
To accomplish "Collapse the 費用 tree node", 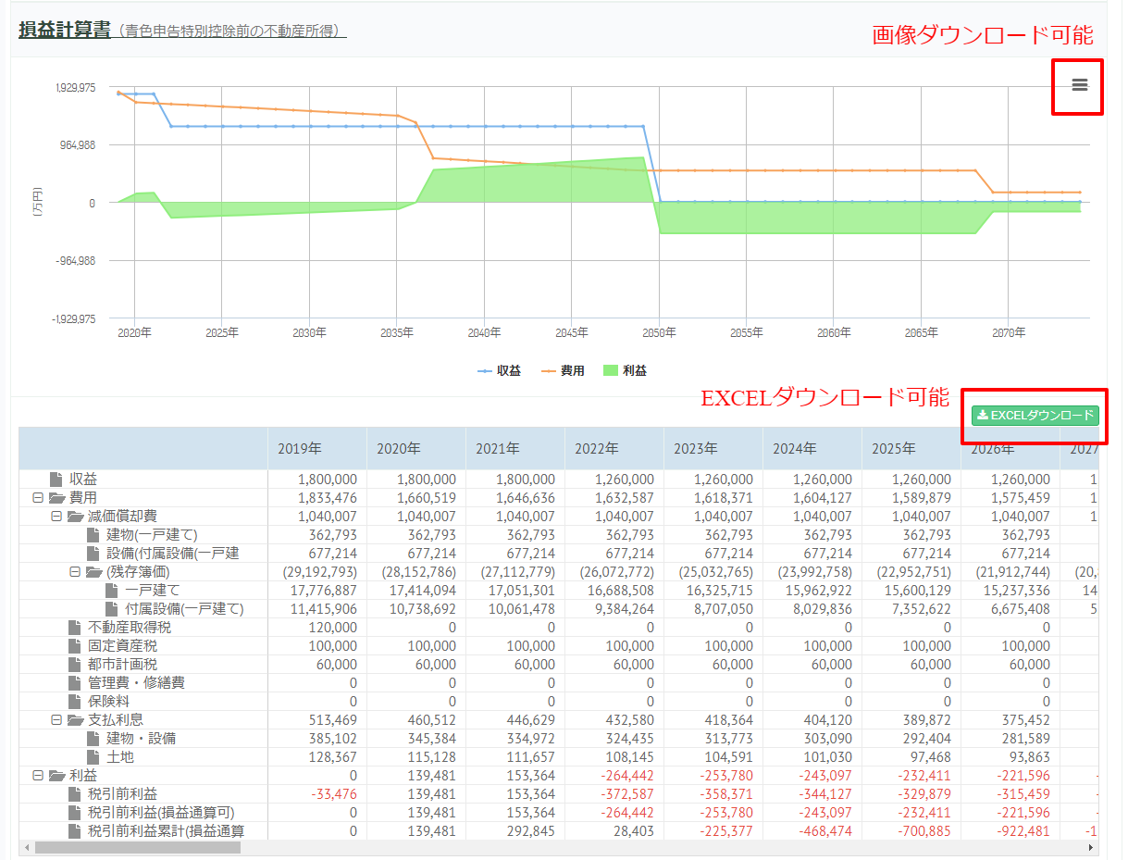I will click(x=37, y=498).
